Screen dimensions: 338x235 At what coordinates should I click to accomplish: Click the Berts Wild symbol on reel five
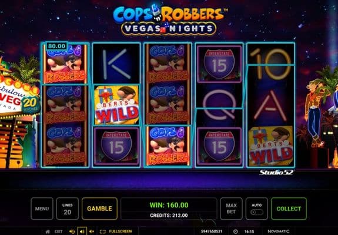271,146
